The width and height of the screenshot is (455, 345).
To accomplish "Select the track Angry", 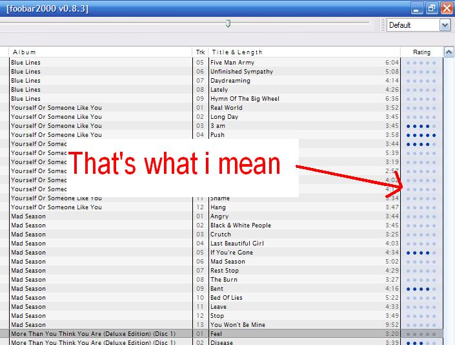I will click(x=219, y=216).
